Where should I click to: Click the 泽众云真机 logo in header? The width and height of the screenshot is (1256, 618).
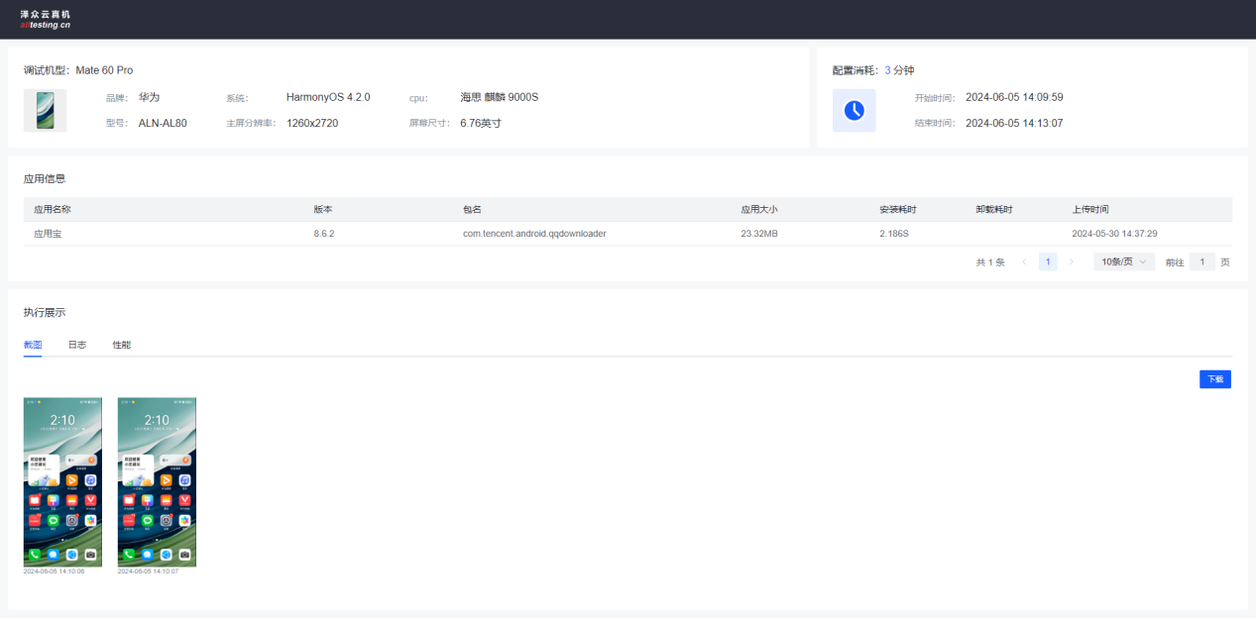coord(46,20)
